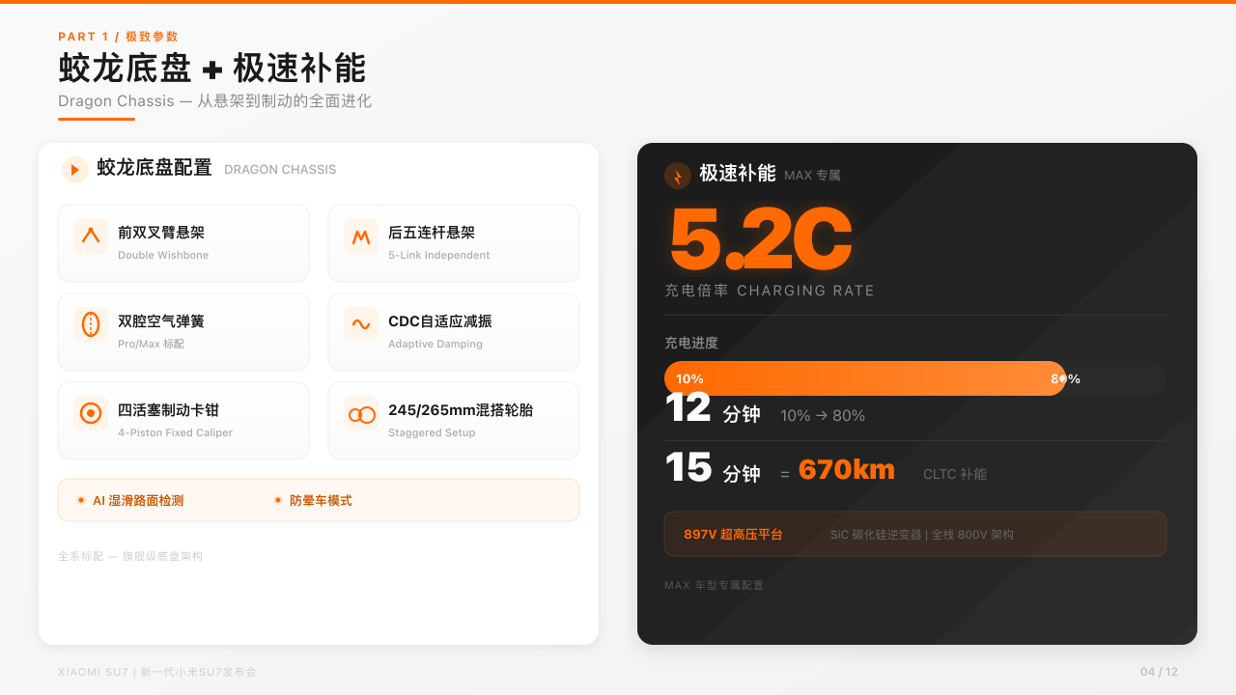Screen dimensions: 1236x695
Task: Expand the 充电进度 section
Action: coord(687,343)
